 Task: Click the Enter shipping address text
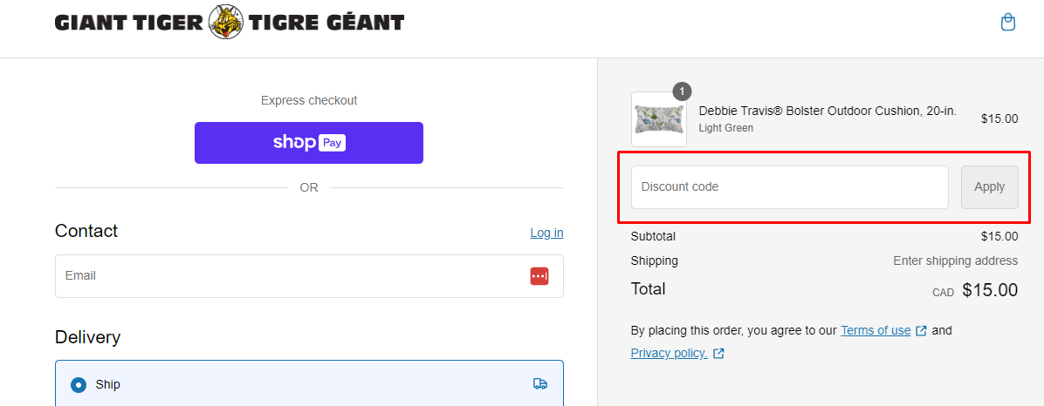956,261
